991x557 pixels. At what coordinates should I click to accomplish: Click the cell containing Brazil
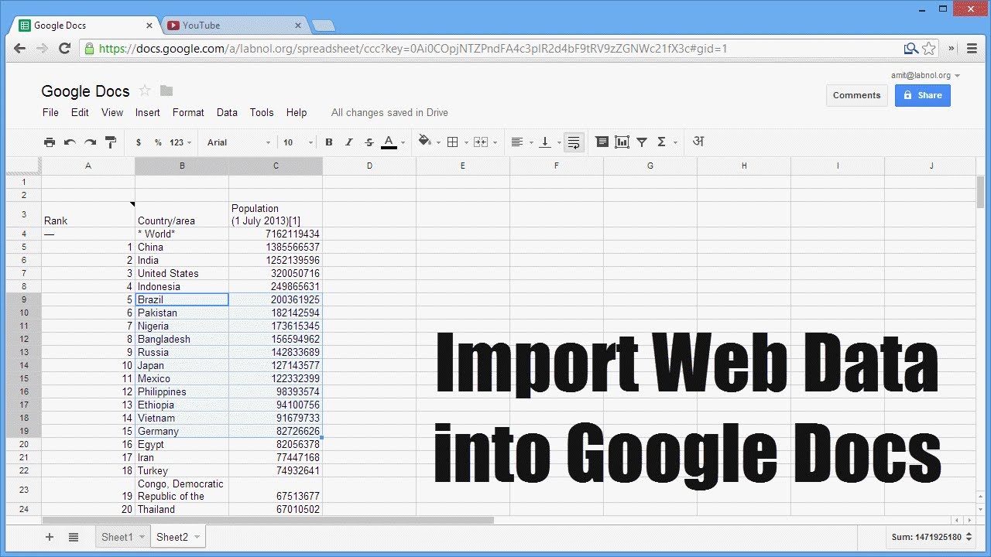(182, 299)
